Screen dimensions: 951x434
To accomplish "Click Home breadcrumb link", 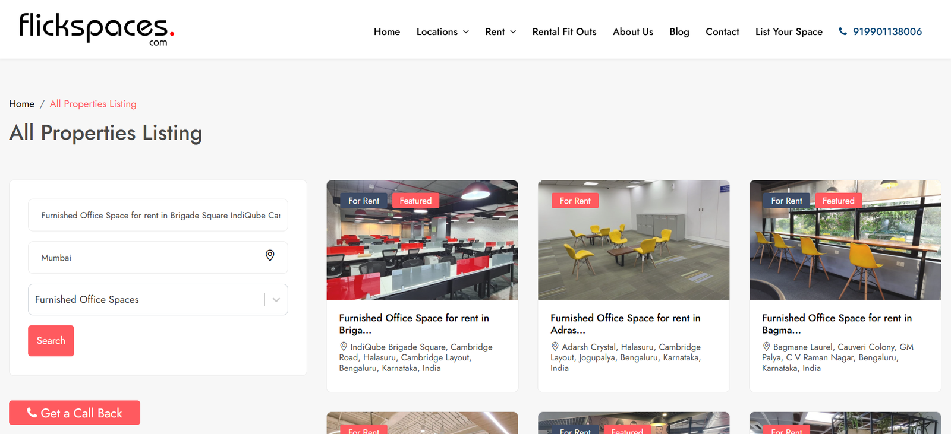I will [x=22, y=104].
